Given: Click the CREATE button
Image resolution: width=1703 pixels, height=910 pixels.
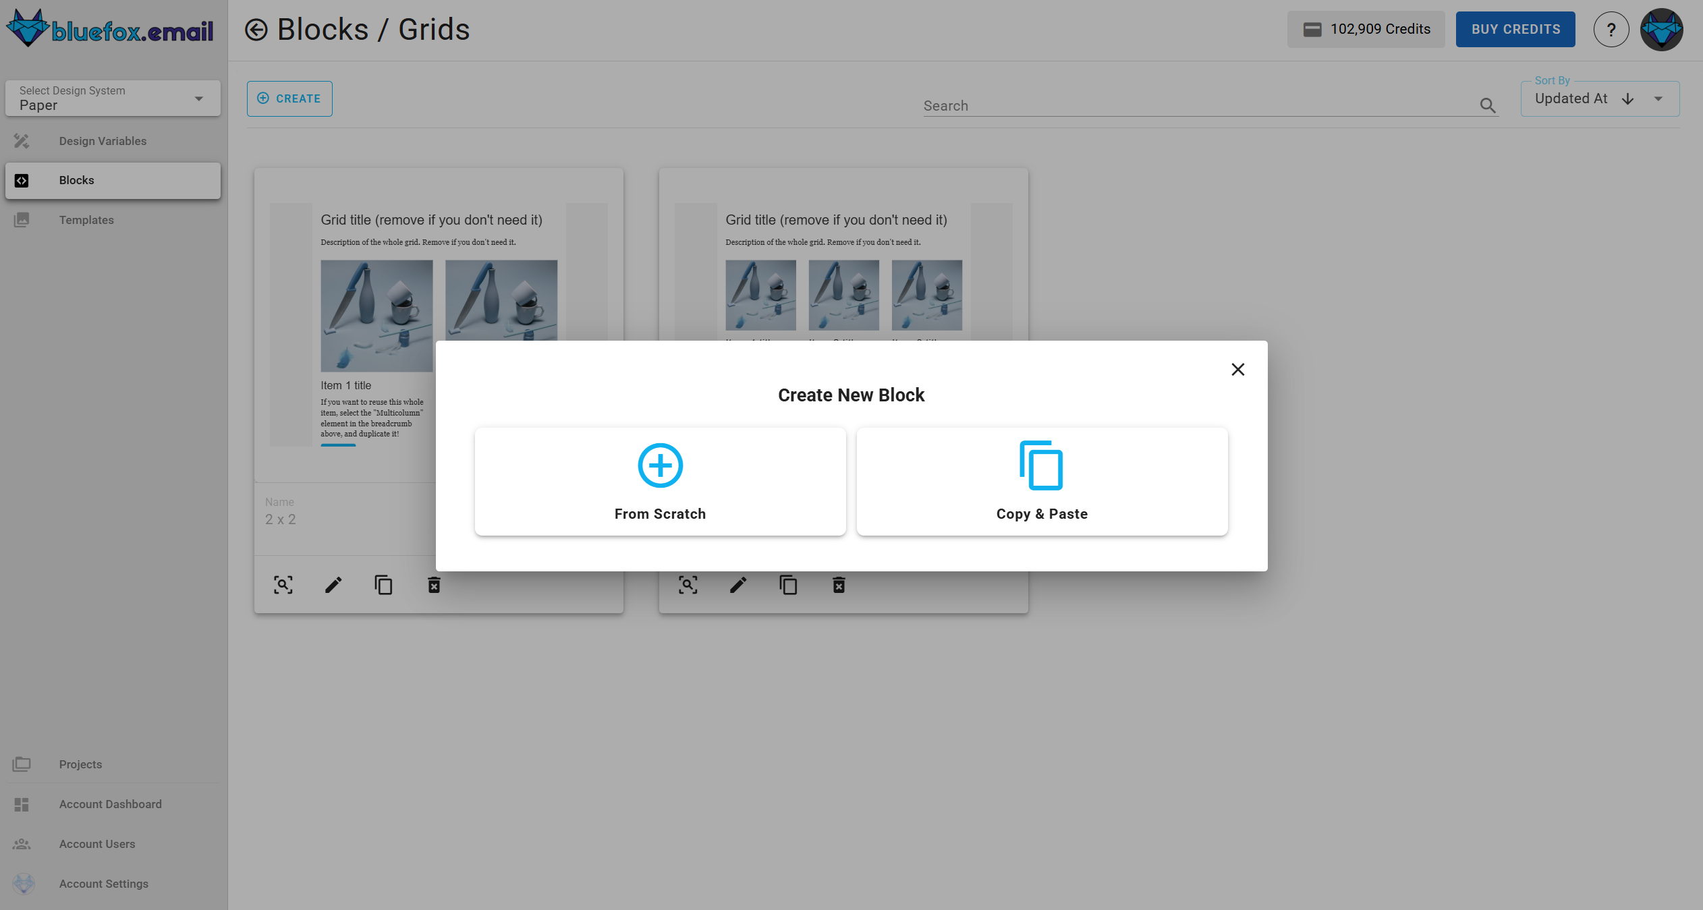Looking at the screenshot, I should [289, 98].
